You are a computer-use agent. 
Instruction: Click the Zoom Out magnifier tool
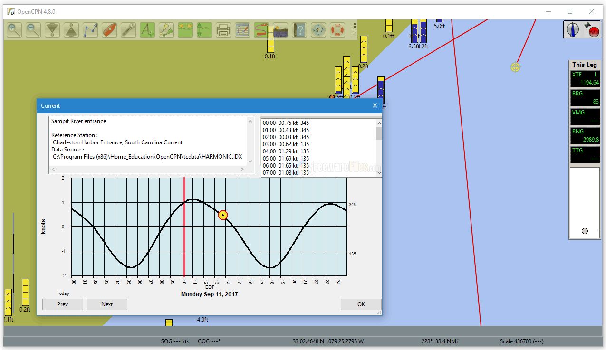[33, 30]
